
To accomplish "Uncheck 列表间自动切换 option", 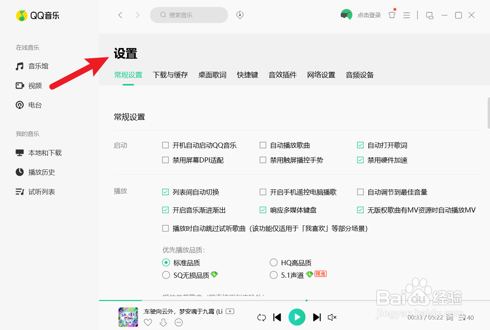I will click(165, 192).
